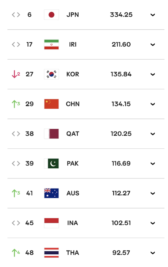Image resolution: width=168 pixels, height=267 pixels.
Task: Open the THA row chevron
Action: coord(153,253)
